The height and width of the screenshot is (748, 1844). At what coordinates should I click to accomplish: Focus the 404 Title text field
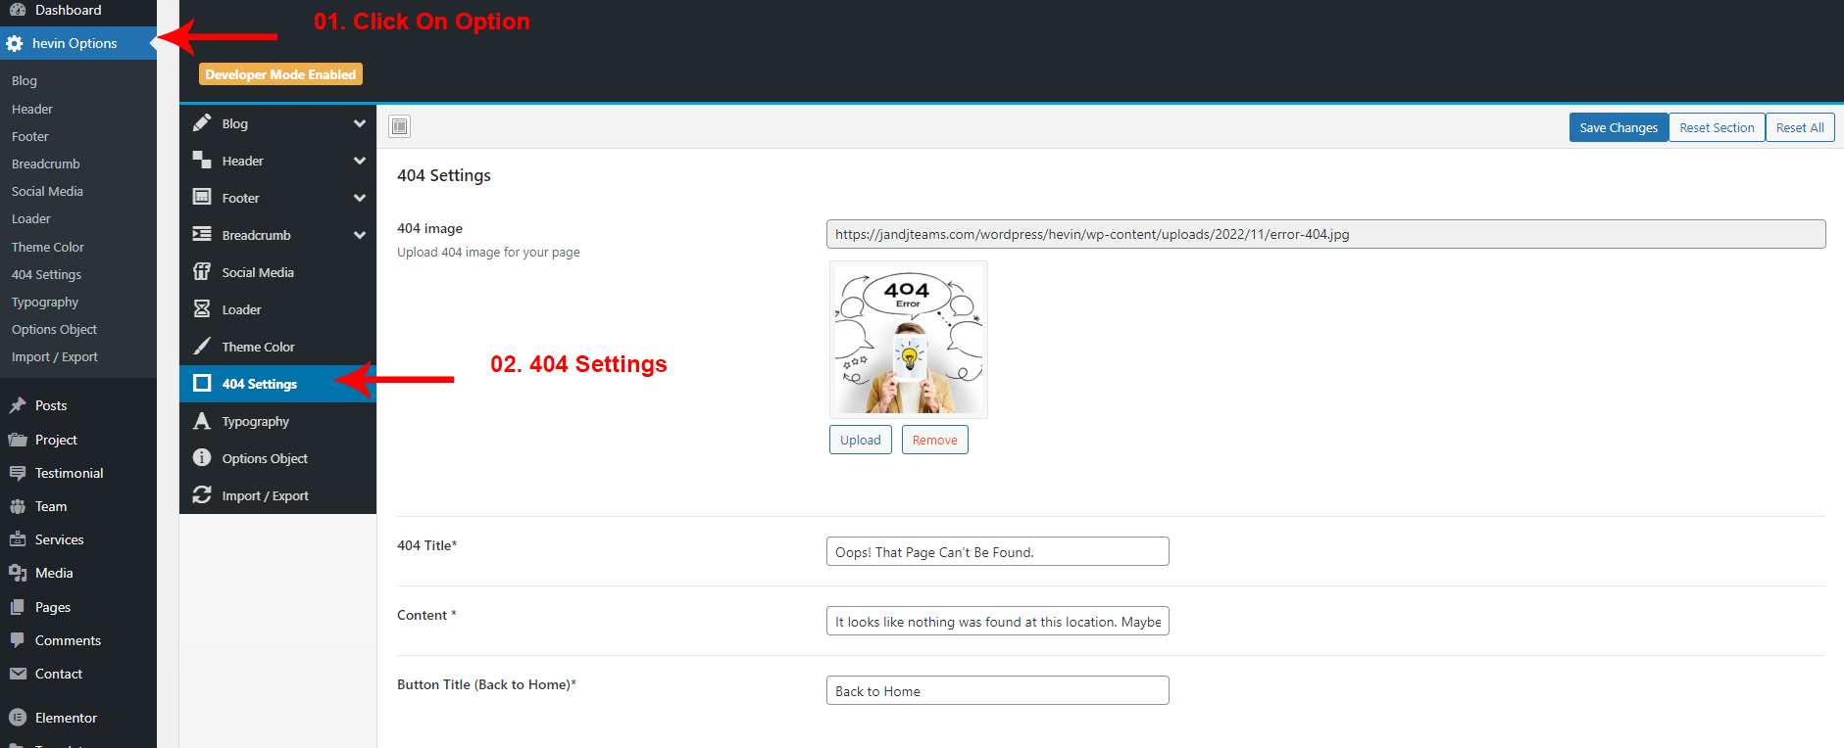point(997,552)
